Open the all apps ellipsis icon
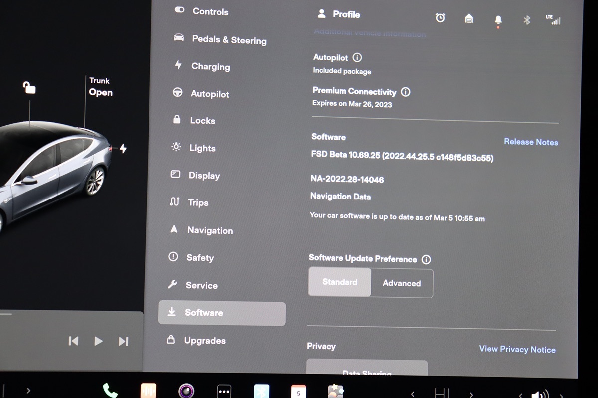The height and width of the screenshot is (398, 598). coord(224,391)
